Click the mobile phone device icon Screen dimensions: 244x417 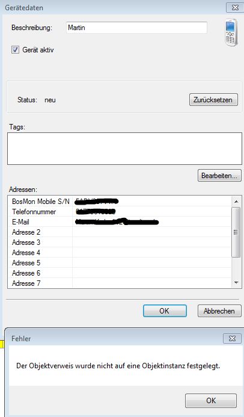pos(231,32)
